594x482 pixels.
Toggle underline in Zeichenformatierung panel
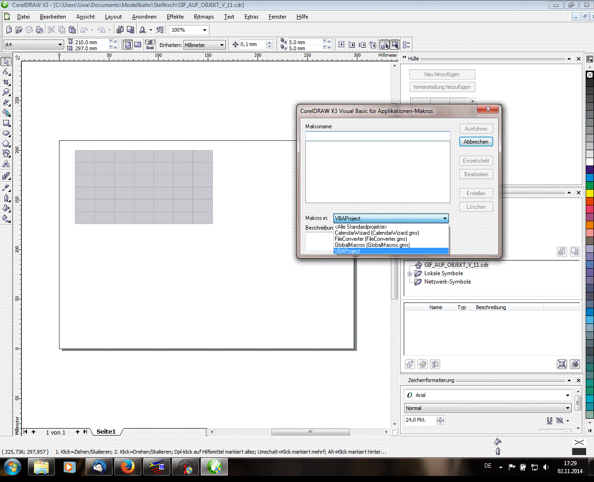[x=549, y=420]
